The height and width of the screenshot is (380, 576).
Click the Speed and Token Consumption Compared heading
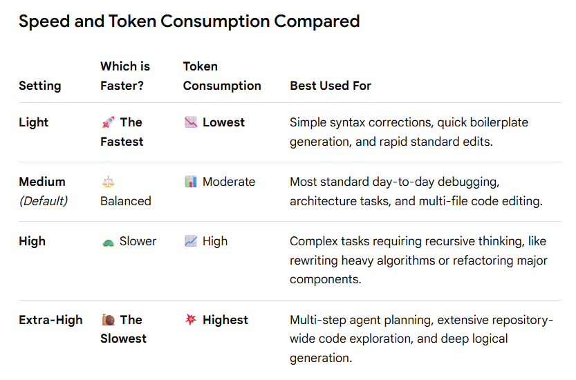pyautogui.click(x=189, y=21)
